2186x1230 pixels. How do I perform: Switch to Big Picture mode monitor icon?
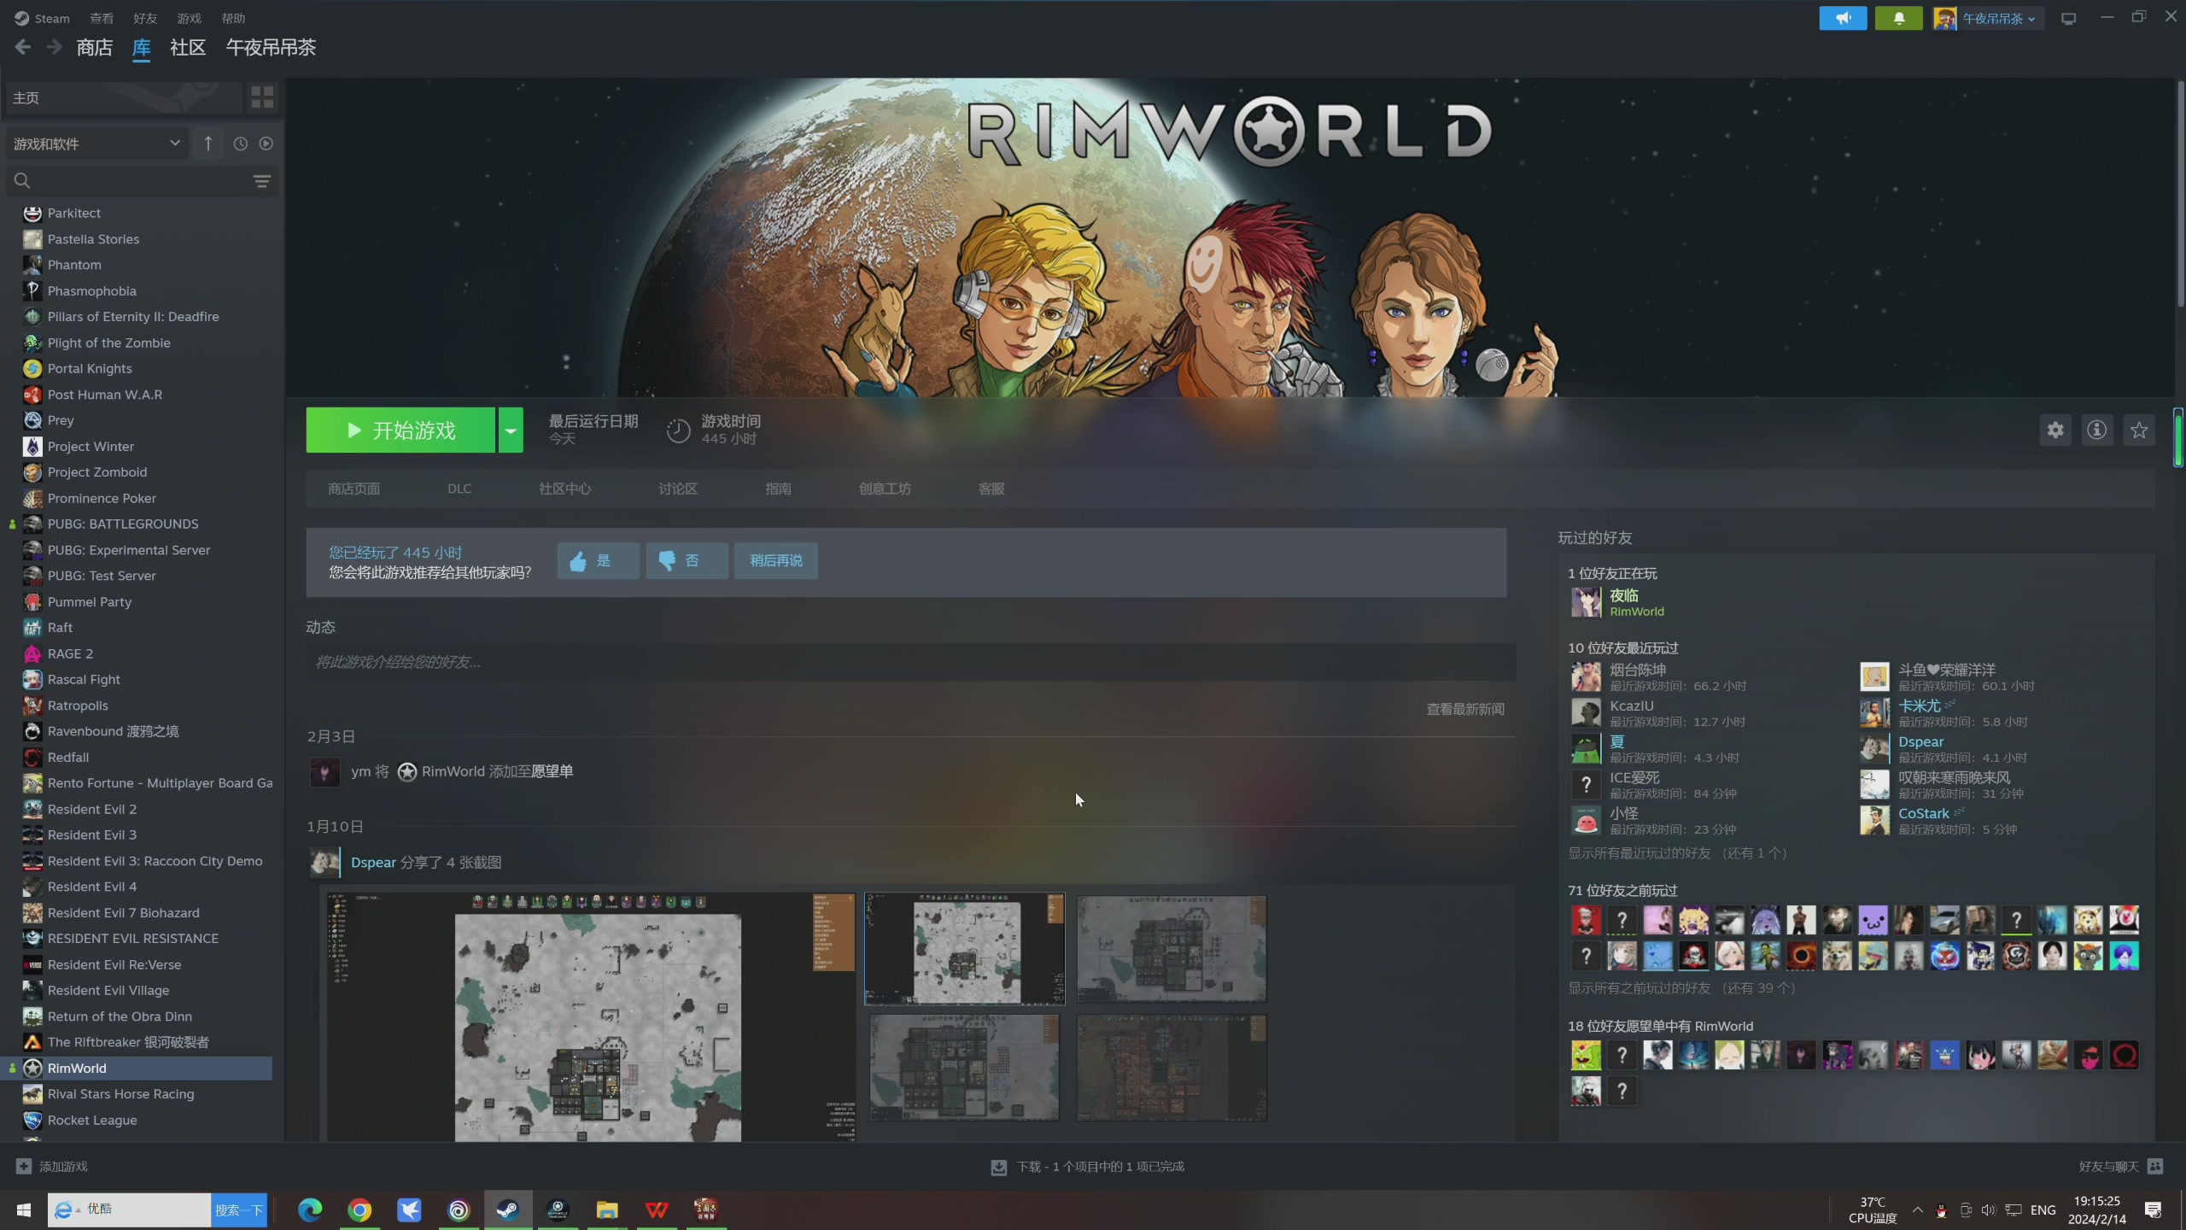(x=2068, y=18)
